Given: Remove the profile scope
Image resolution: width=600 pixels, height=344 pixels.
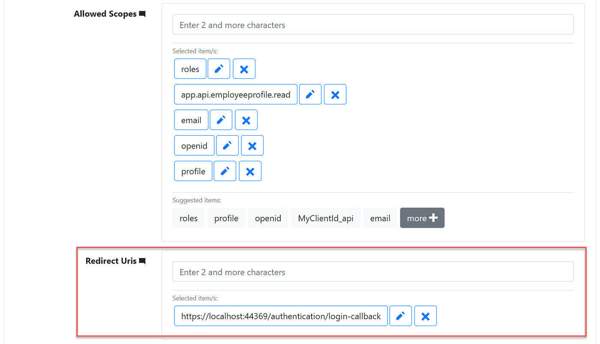Looking at the screenshot, I should pyautogui.click(x=250, y=171).
